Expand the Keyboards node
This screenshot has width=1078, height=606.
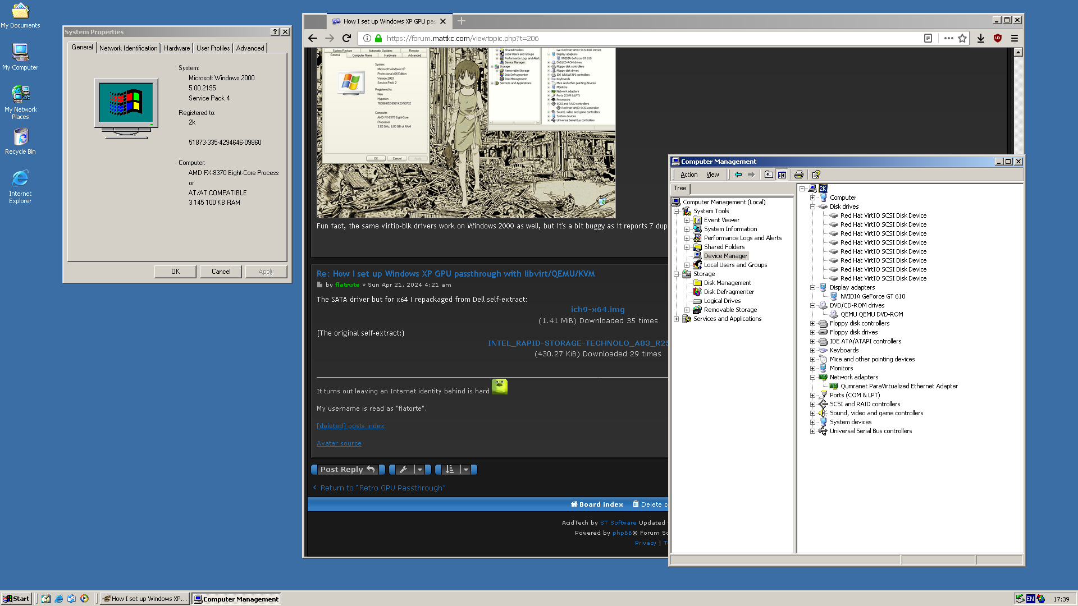click(x=812, y=350)
